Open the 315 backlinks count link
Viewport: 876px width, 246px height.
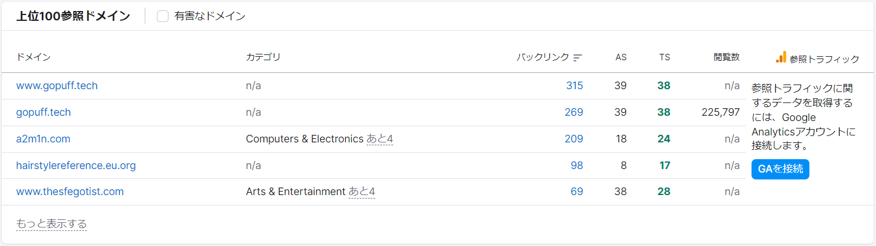574,86
